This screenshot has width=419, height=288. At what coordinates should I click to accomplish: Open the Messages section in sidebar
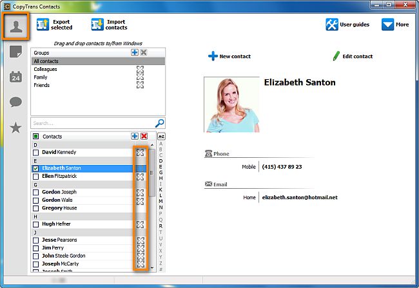[x=15, y=102]
